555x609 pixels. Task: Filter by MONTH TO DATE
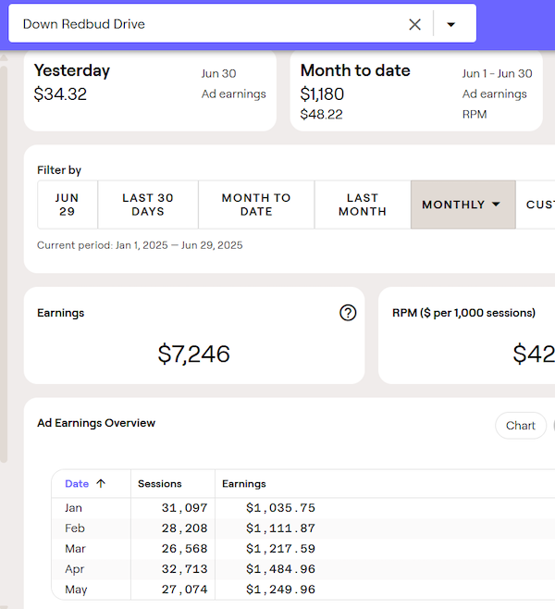coord(256,205)
